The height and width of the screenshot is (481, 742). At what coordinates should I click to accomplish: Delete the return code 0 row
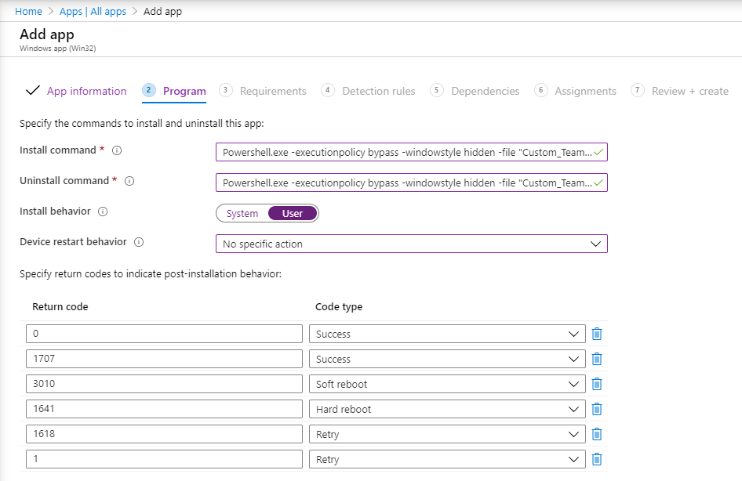[x=596, y=334]
